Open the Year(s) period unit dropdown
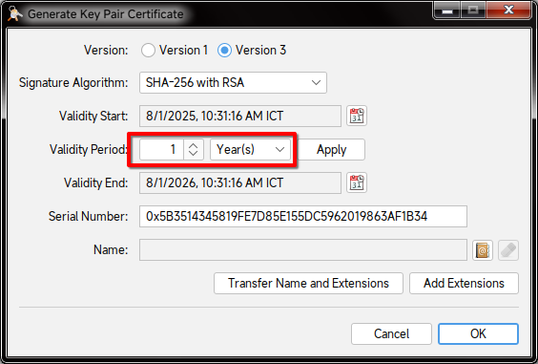This screenshot has width=538, height=364. click(251, 150)
